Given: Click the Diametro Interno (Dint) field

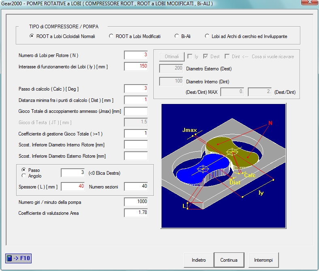Looking at the screenshot, I should coord(171,81).
